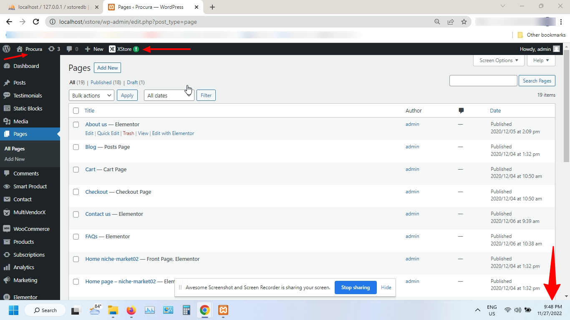Open the Bulk actions dropdown

click(x=91, y=95)
